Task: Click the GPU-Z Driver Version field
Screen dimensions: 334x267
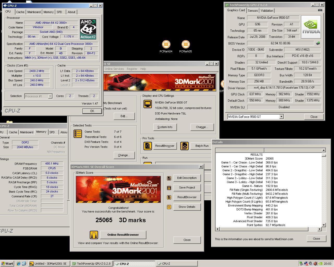Action: pyautogui.click(x=284, y=88)
